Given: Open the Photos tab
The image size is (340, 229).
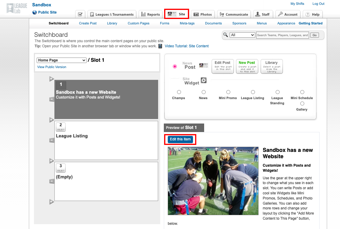Looking at the screenshot, I should pos(203,14).
